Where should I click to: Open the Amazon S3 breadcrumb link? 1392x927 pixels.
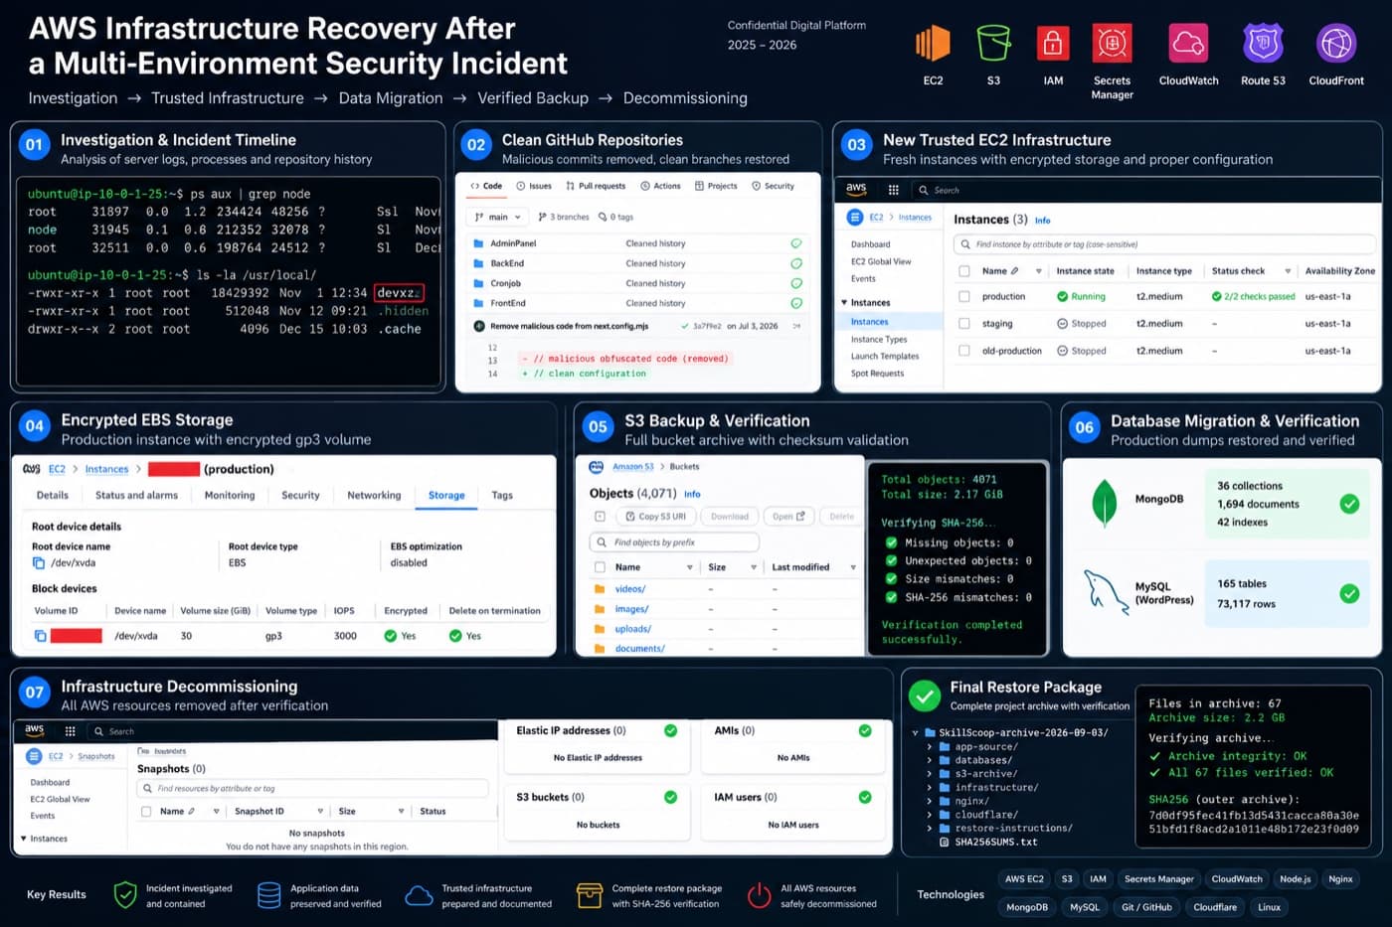point(632,467)
